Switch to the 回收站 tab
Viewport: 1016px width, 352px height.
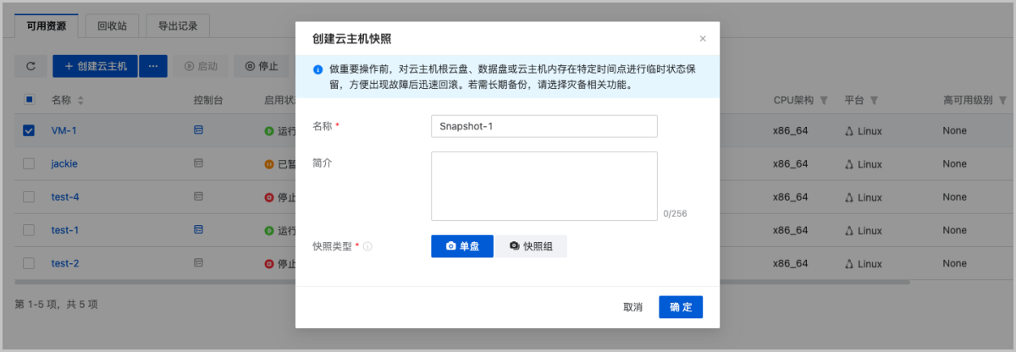tap(112, 26)
